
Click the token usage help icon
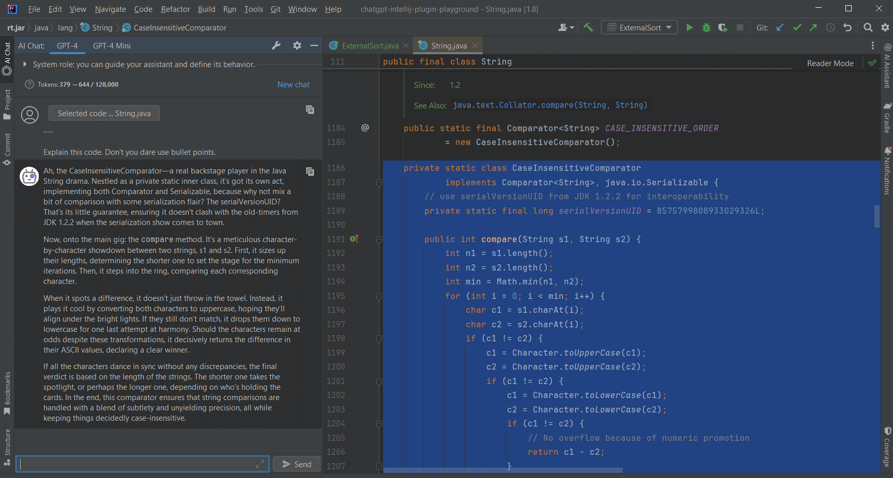[x=29, y=84]
